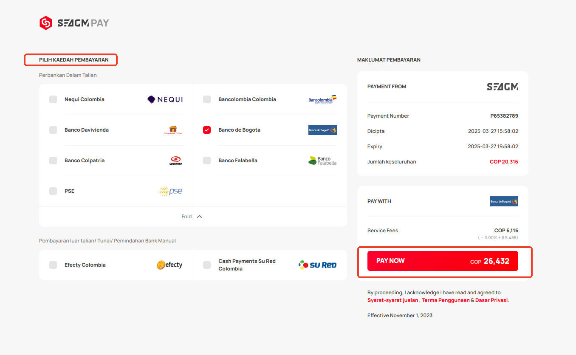Click the SEAGM logo in Payment From card
The height and width of the screenshot is (355, 576).
[x=503, y=87]
